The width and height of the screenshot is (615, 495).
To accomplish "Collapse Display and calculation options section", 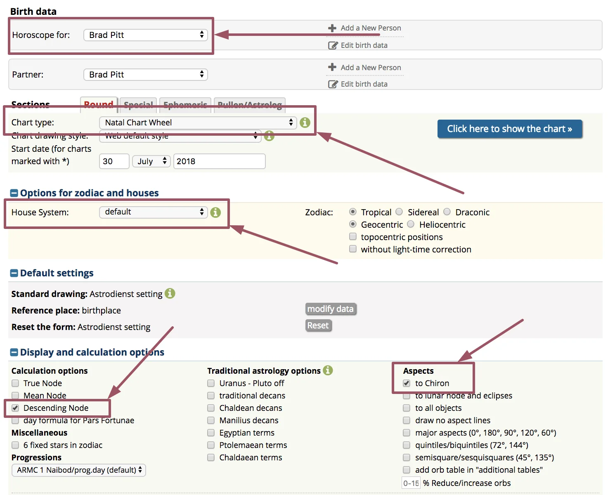I will pyautogui.click(x=14, y=352).
